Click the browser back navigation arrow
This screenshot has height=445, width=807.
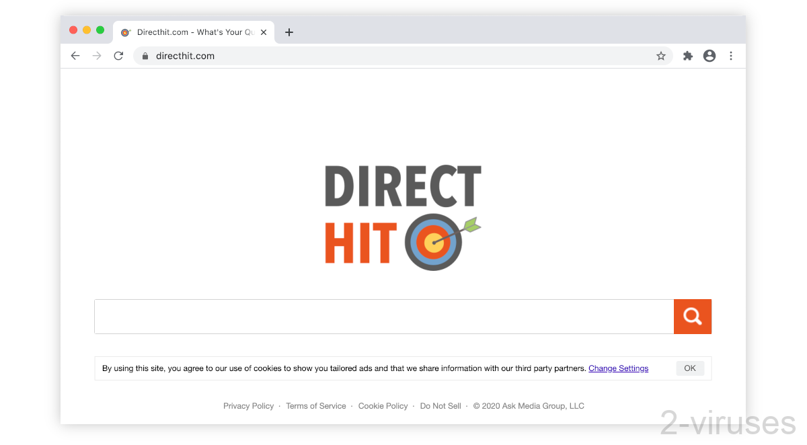coord(75,56)
